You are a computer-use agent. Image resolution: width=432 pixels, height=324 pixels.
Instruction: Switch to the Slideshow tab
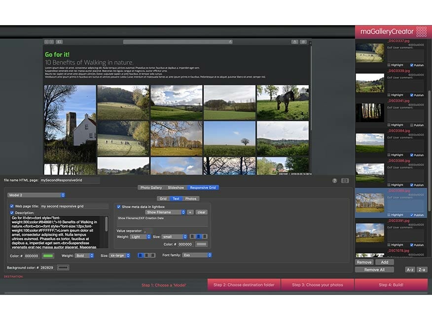pyautogui.click(x=176, y=188)
